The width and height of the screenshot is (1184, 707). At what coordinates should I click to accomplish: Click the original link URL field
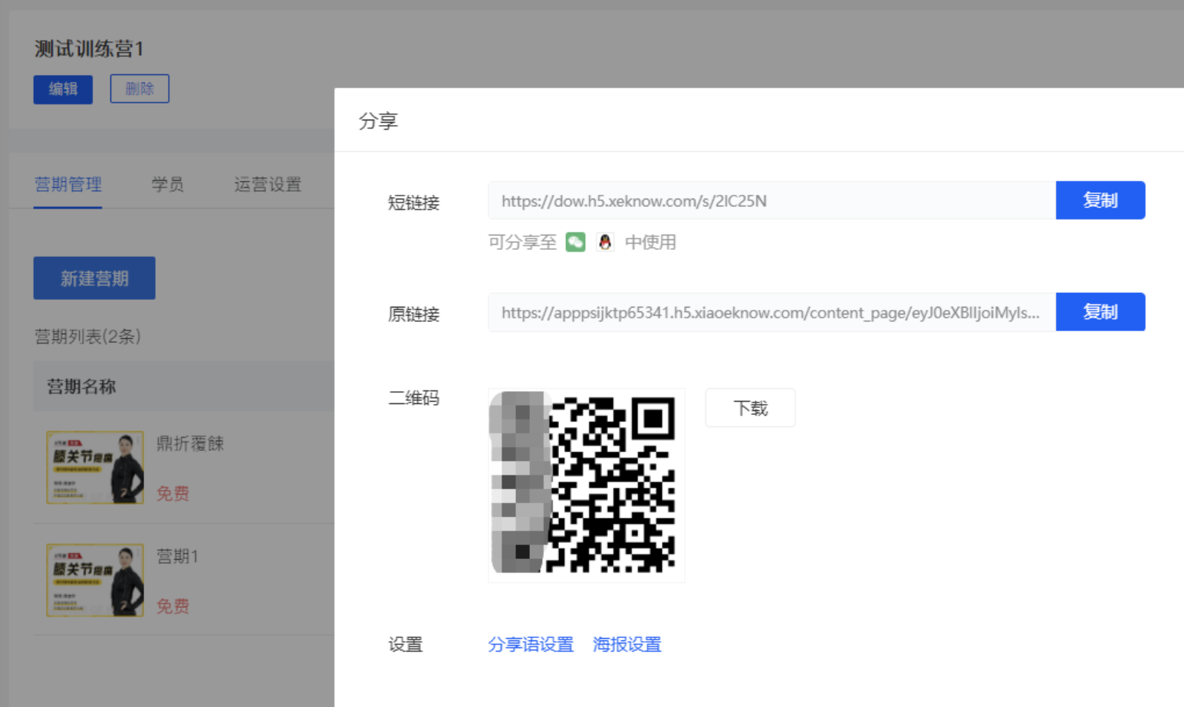pyautogui.click(x=771, y=312)
